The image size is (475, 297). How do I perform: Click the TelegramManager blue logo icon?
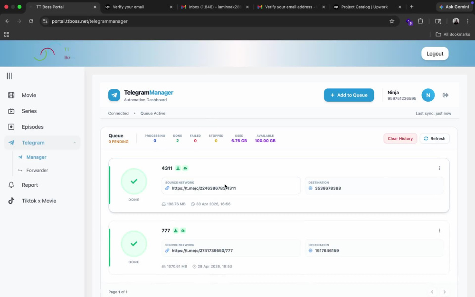[114, 95]
